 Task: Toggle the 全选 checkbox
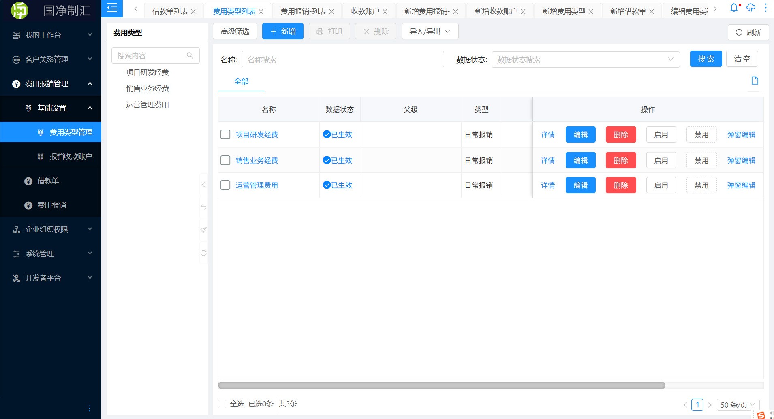click(222, 404)
